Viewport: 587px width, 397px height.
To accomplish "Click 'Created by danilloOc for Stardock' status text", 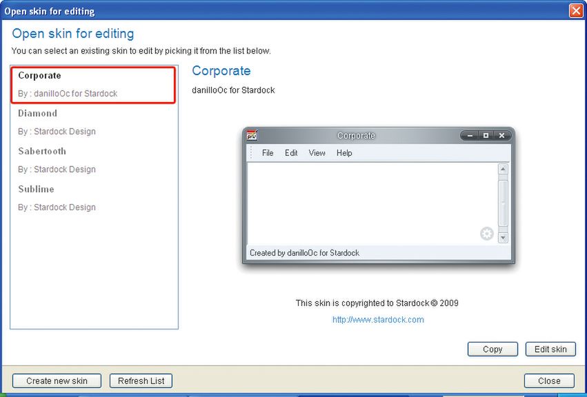I will (304, 253).
